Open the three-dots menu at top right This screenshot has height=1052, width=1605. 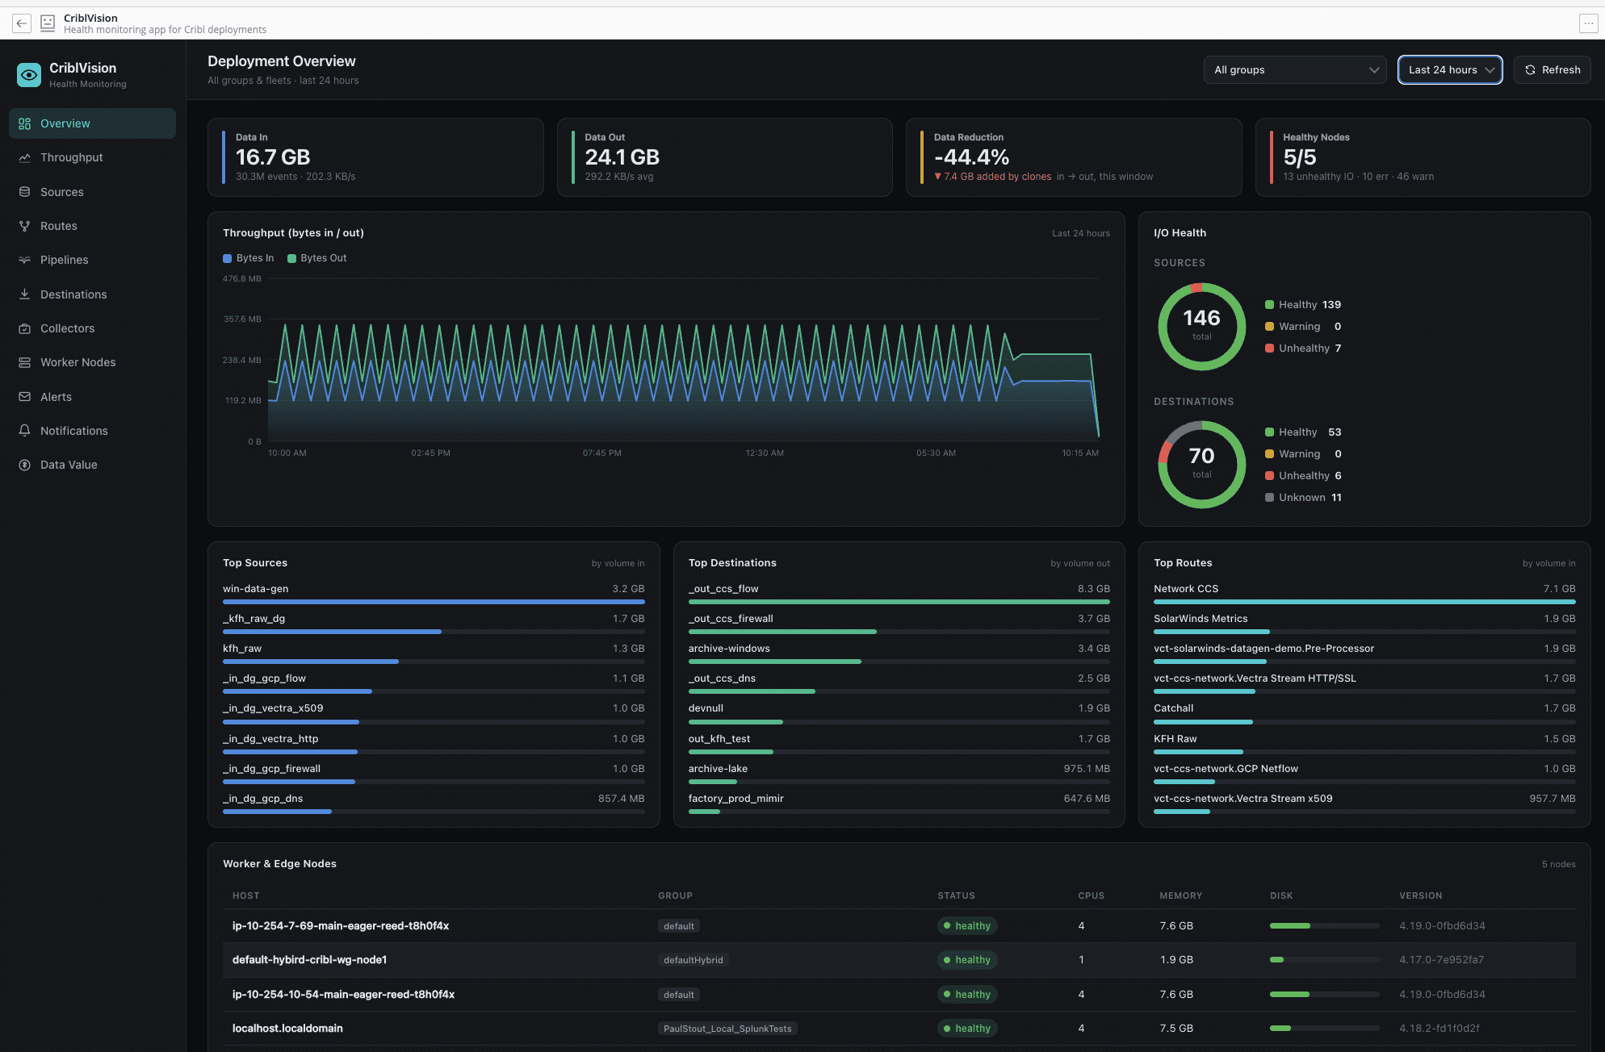pyautogui.click(x=1588, y=23)
